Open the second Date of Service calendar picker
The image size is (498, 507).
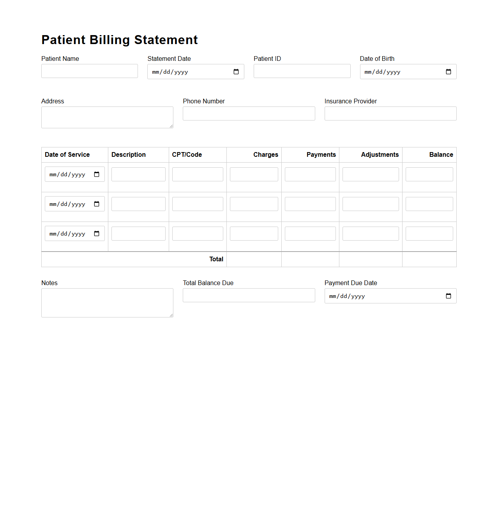point(97,204)
